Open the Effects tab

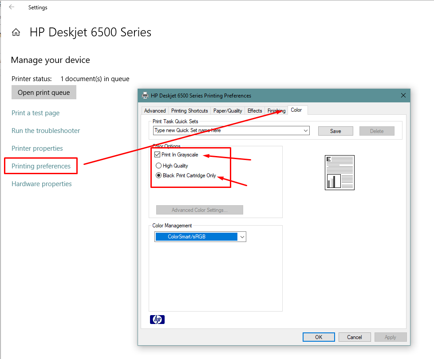[x=255, y=111]
